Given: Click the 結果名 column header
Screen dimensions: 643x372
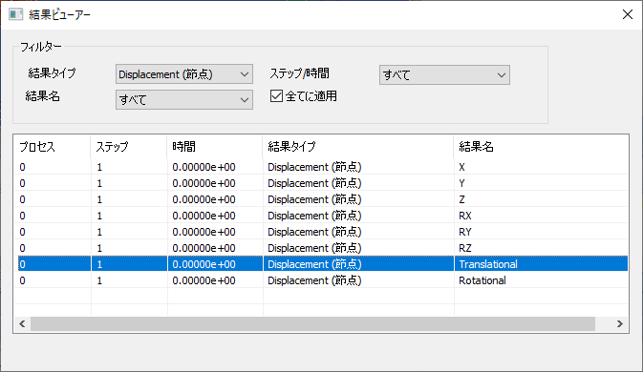Looking at the screenshot, I should pyautogui.click(x=541, y=147).
